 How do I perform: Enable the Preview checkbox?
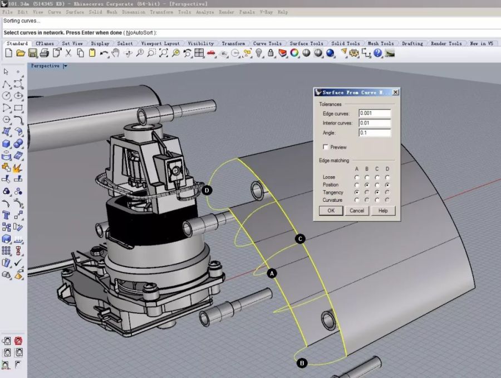point(326,147)
